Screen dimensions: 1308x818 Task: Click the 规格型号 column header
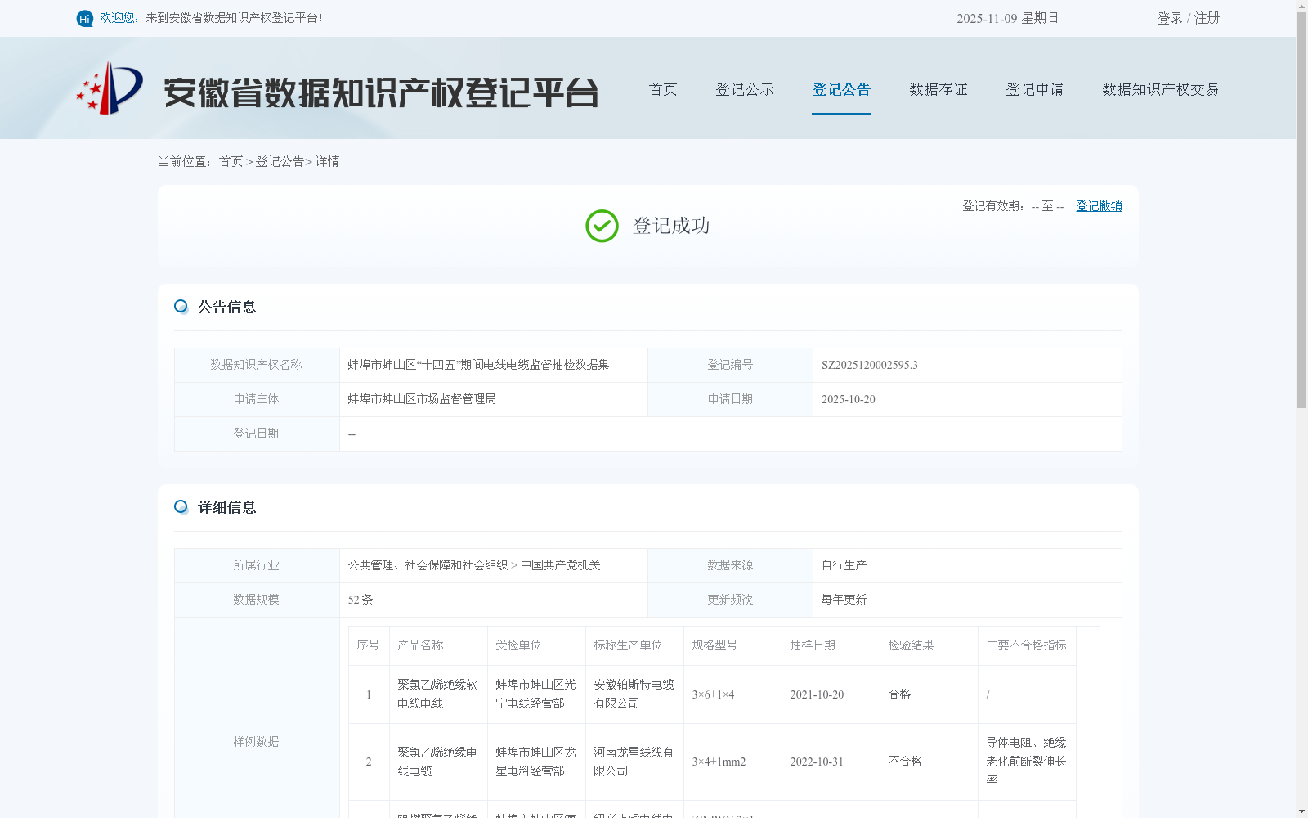click(x=714, y=645)
